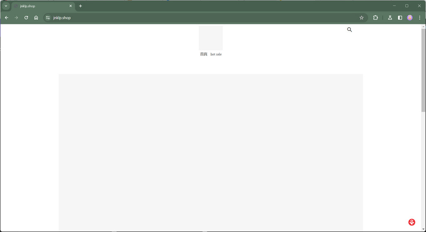Image resolution: width=426 pixels, height=232 pixels.
Task: Reload the current page
Action: (x=26, y=18)
